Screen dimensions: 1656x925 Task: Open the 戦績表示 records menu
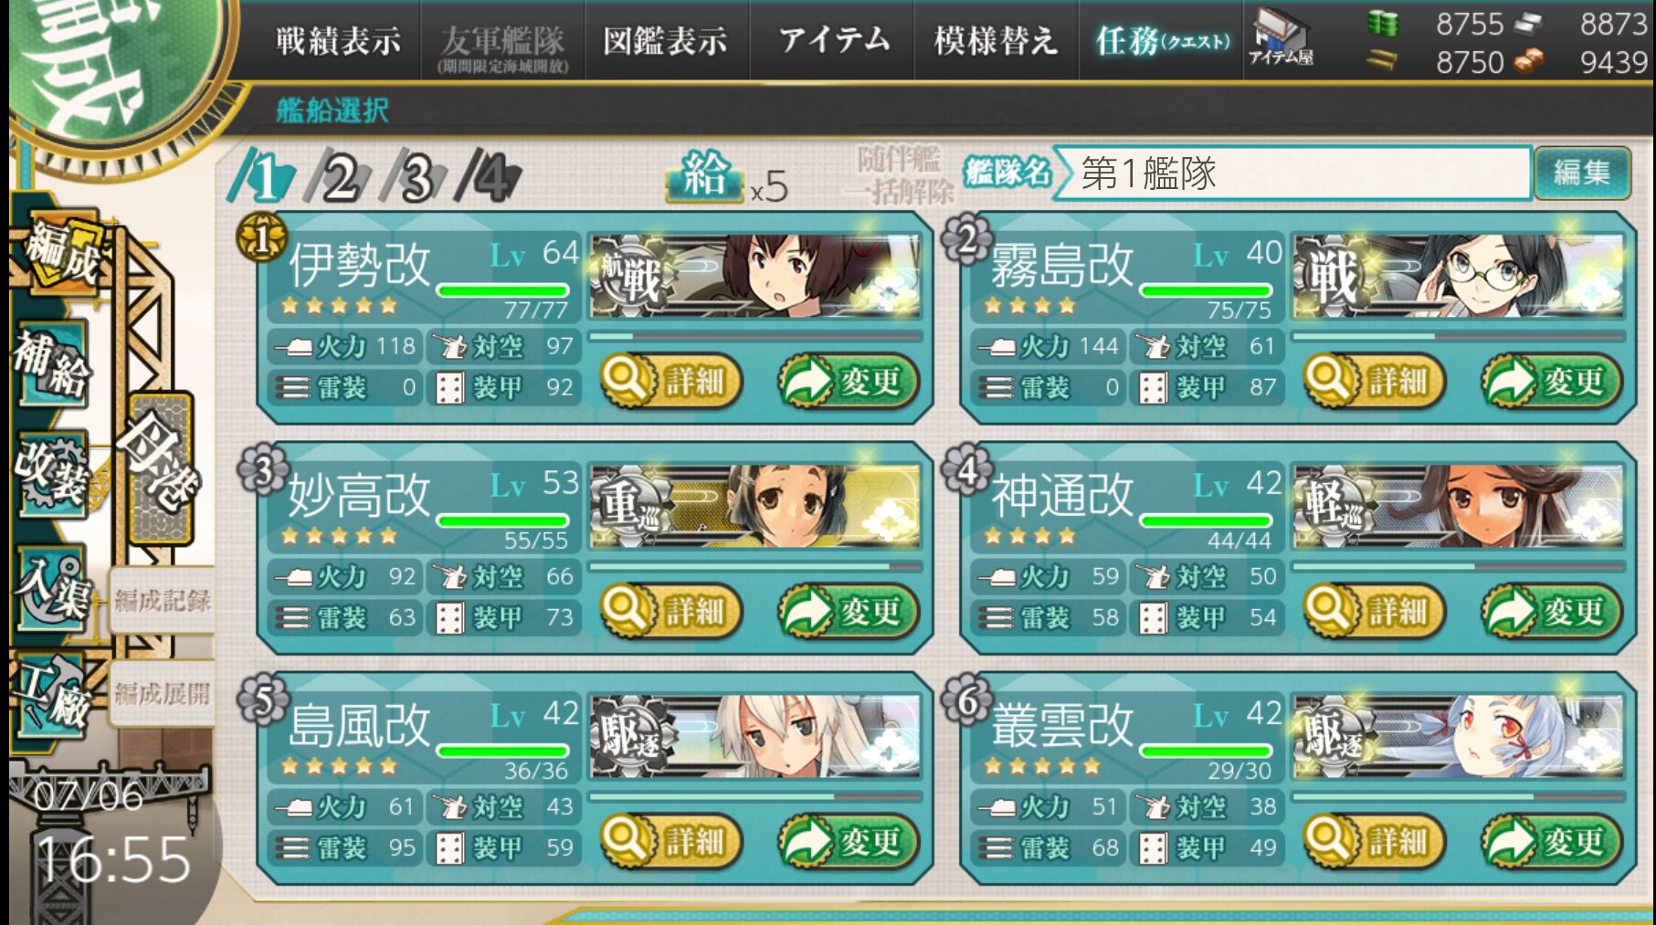[x=338, y=40]
